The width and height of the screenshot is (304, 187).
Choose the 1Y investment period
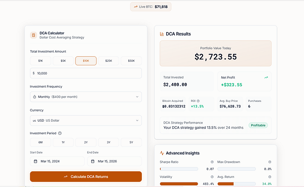[x=63, y=142]
